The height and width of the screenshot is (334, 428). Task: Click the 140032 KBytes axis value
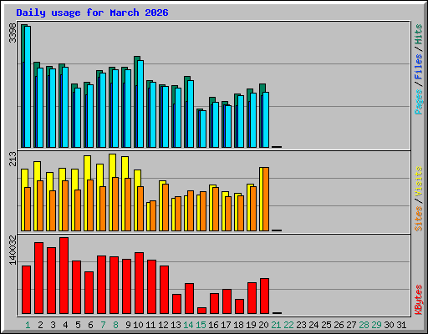tap(13, 250)
